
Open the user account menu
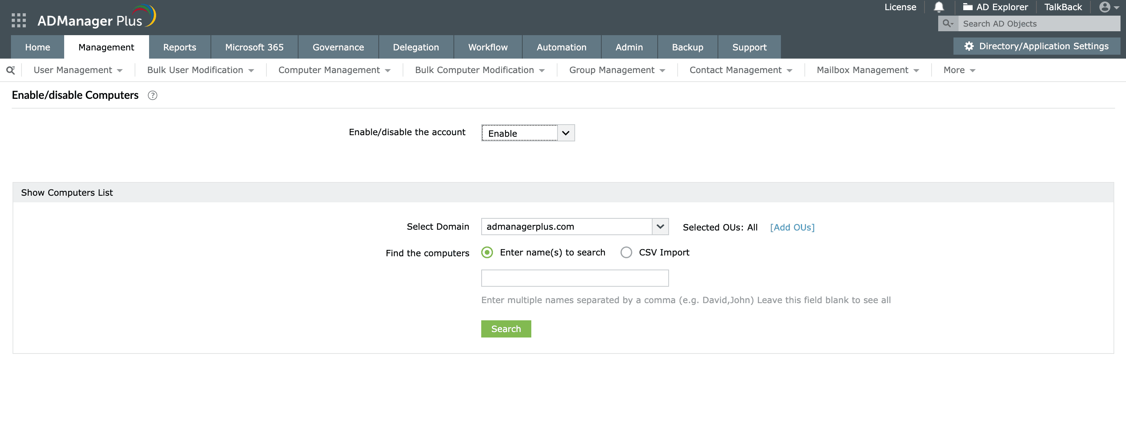1105,7
